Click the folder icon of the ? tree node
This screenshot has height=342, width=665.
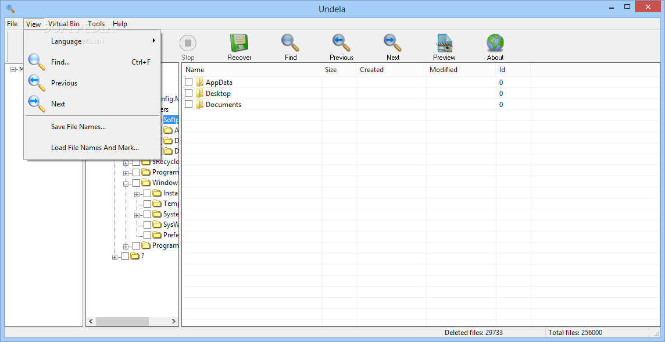[x=135, y=256]
